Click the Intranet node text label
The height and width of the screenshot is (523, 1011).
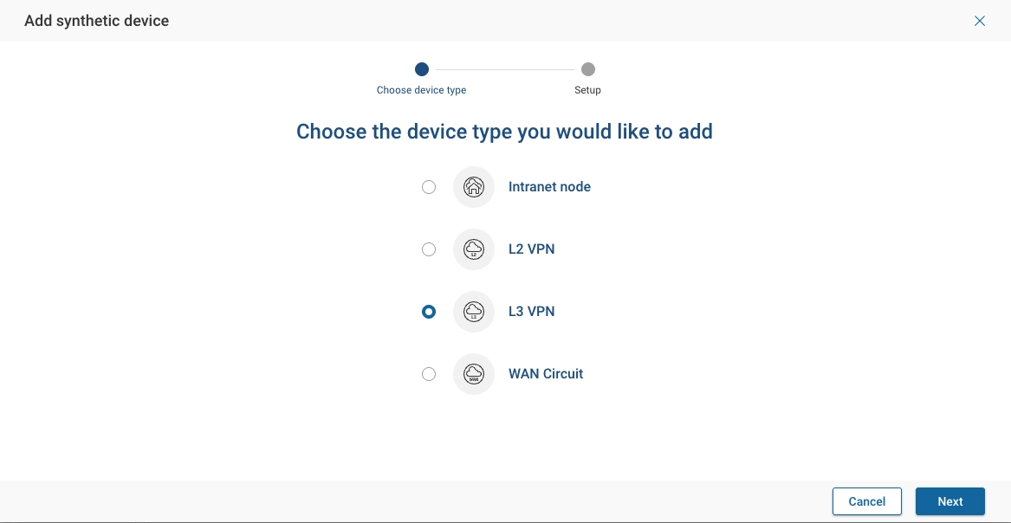click(x=549, y=187)
